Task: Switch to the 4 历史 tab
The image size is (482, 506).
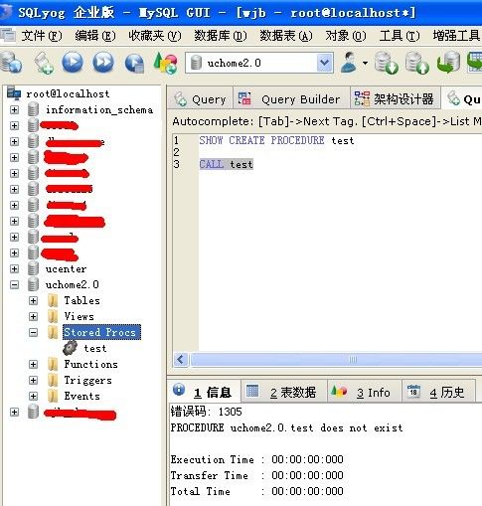Action: click(438, 392)
